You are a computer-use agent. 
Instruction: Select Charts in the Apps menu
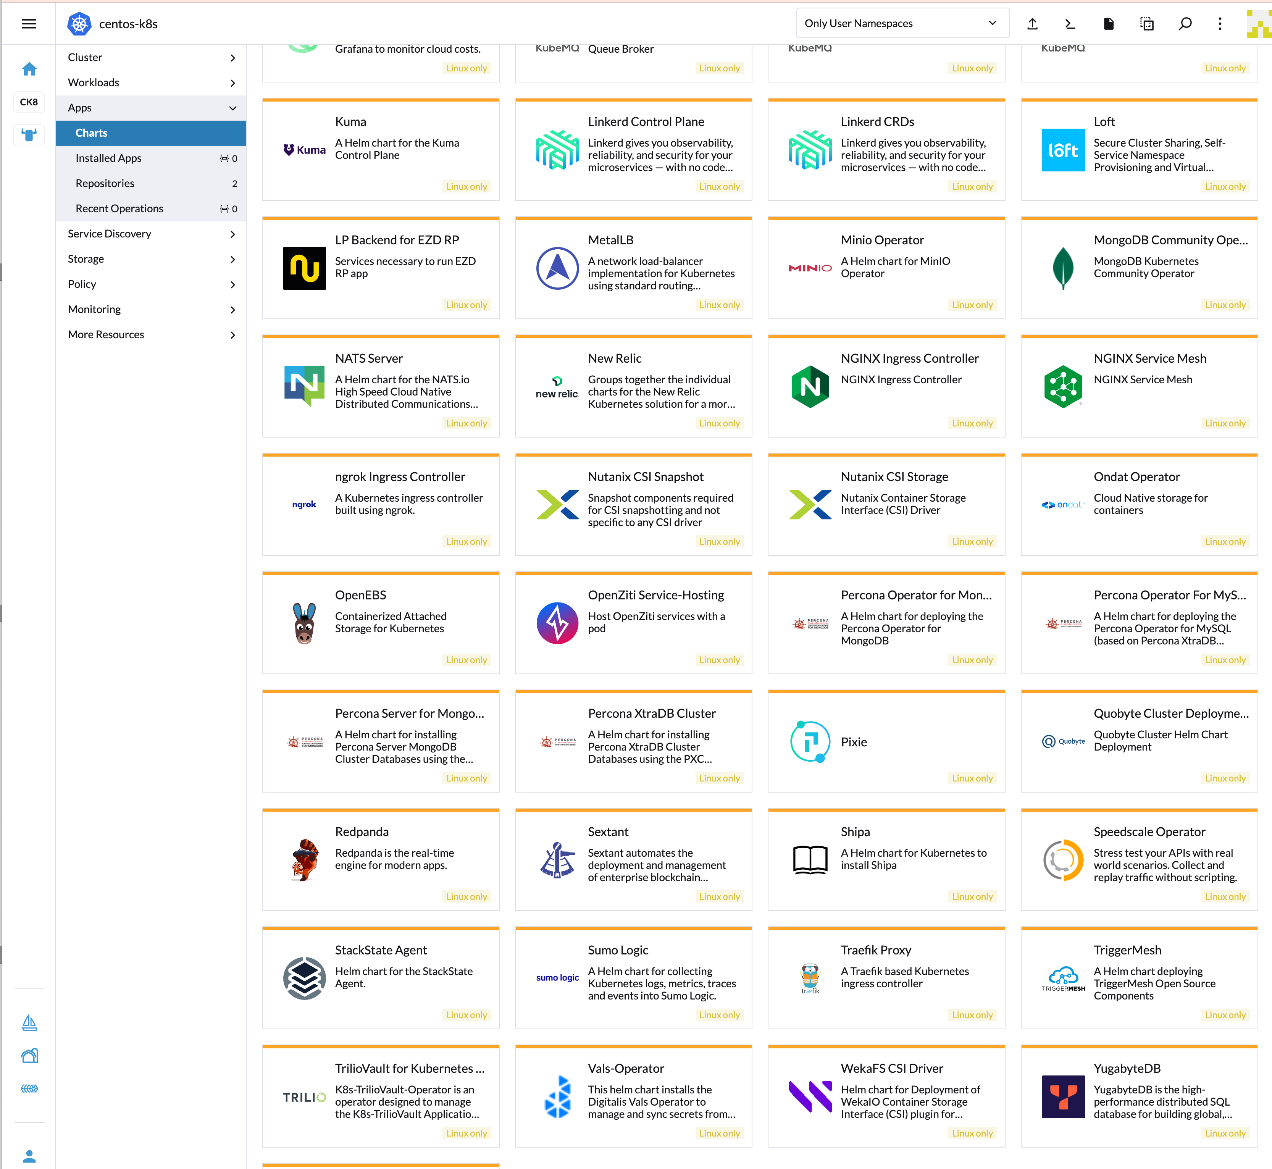pos(150,133)
